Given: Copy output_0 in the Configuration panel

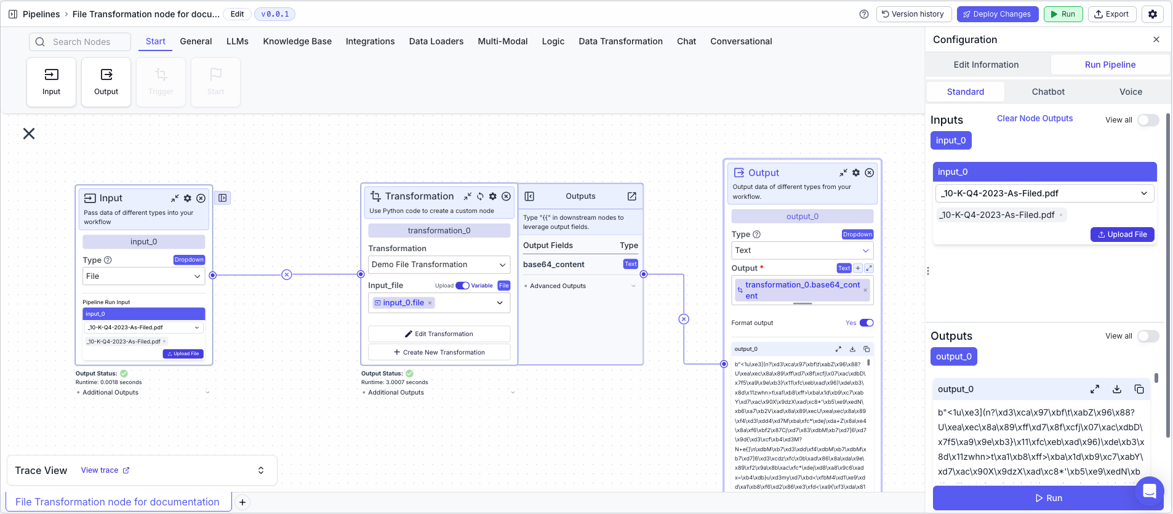Looking at the screenshot, I should [1139, 389].
